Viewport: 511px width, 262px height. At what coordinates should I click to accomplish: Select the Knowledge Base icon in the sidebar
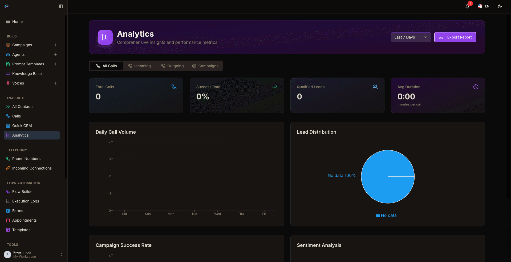pos(8,74)
